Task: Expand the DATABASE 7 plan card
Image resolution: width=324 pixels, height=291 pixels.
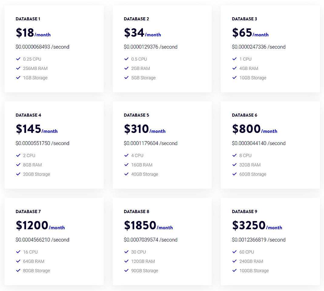Action: point(54,241)
